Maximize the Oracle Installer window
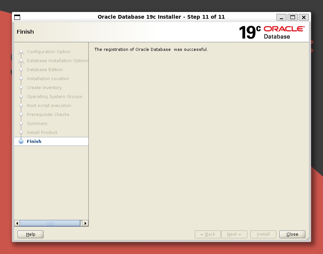Image resolution: width=323 pixels, height=254 pixels. 292,17
